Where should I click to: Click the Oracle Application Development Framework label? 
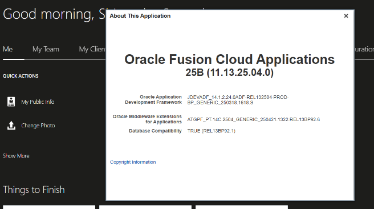153,99
